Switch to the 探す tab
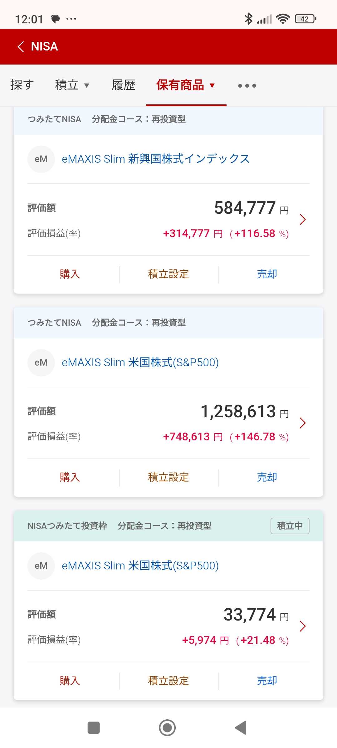 pyautogui.click(x=22, y=85)
